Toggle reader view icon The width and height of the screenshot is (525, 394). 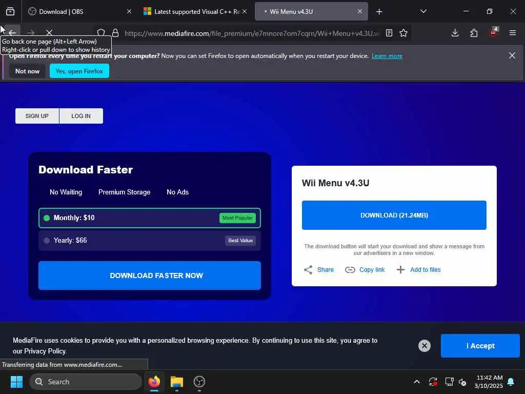click(x=389, y=33)
